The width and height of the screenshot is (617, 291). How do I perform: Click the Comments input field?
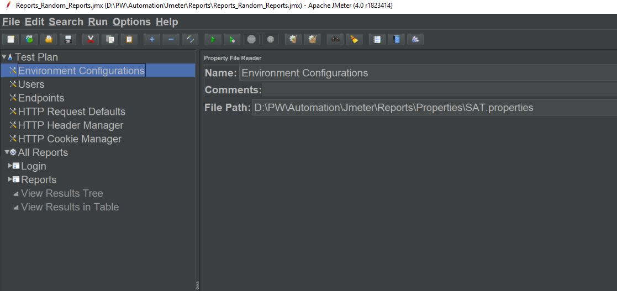[440, 90]
